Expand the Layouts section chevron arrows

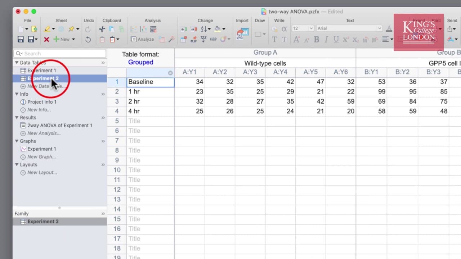103,165
